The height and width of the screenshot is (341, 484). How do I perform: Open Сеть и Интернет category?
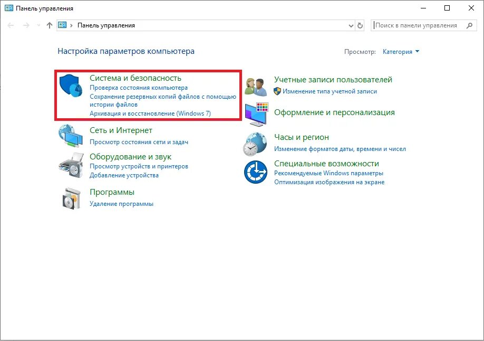pos(121,130)
